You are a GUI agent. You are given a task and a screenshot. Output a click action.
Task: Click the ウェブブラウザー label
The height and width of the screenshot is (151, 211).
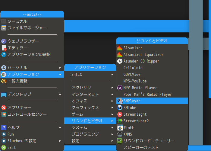point(23,41)
